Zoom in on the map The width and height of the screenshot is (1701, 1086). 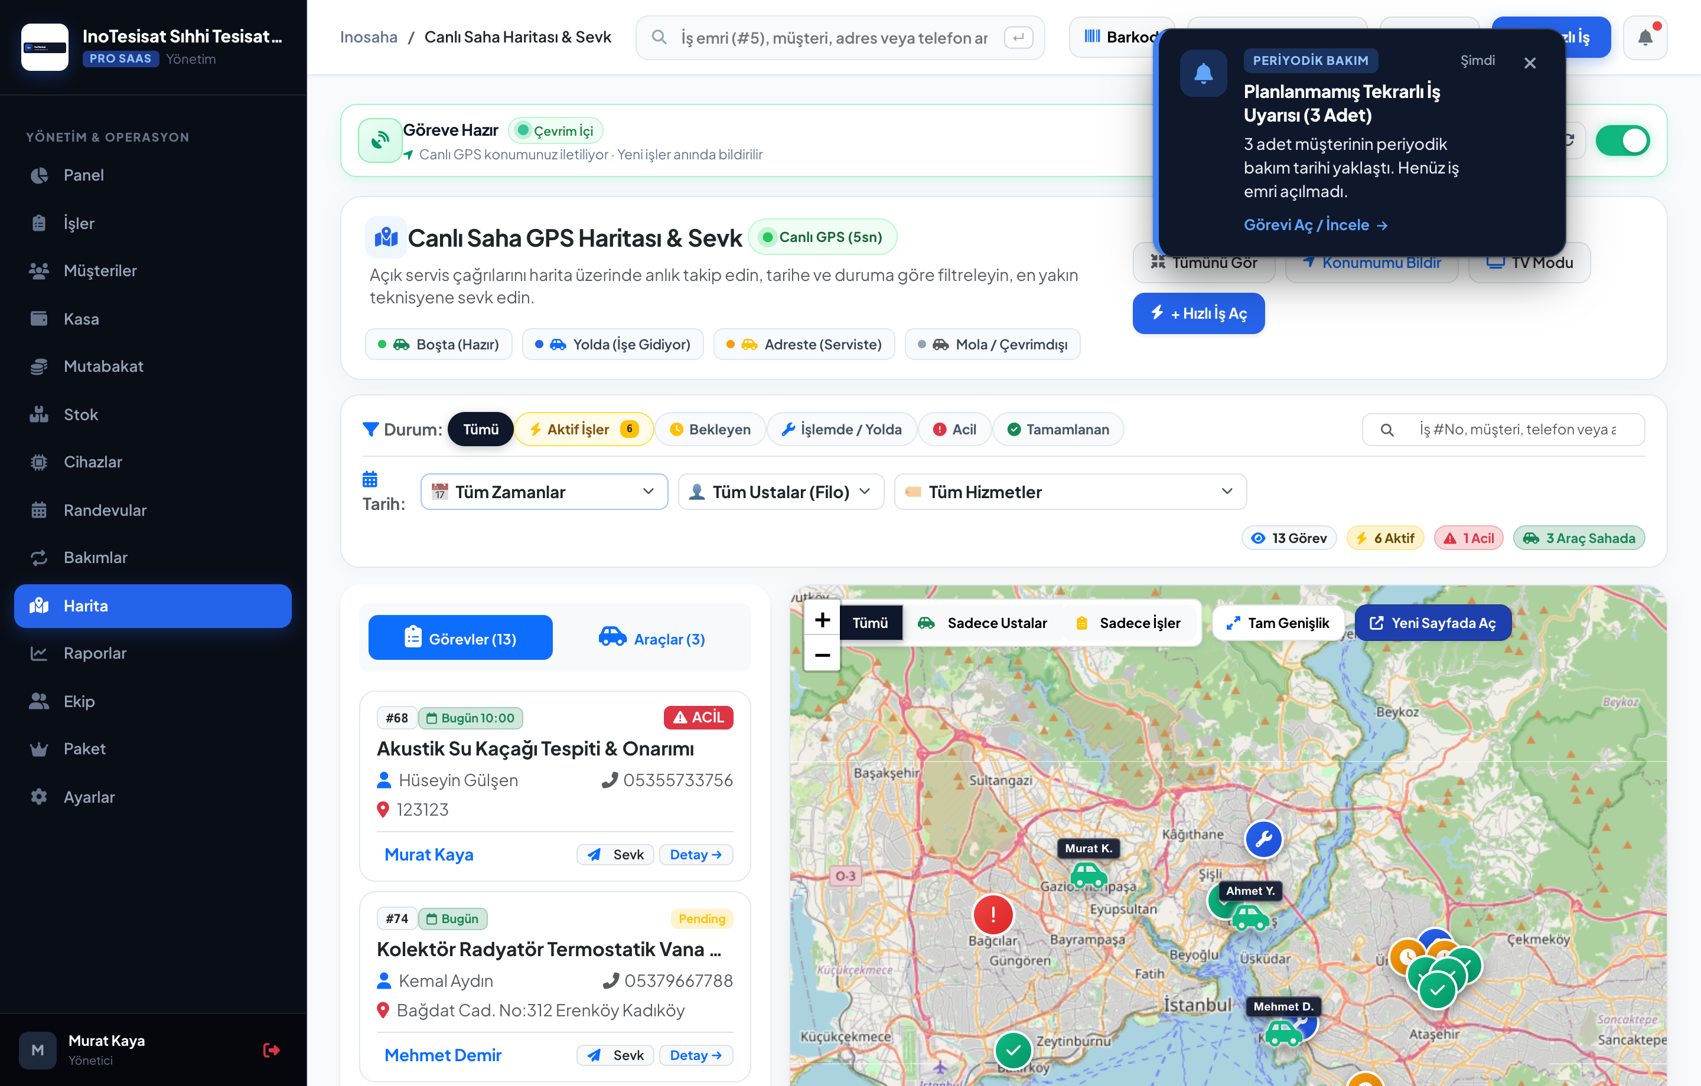822,620
